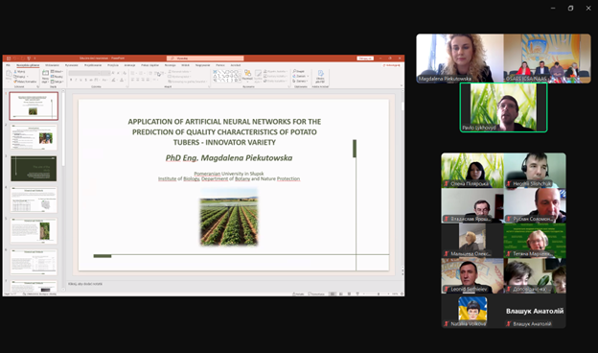Viewport: 598px width, 353px height.
Task: Click the Replace (Zamień) icon
Action: (x=294, y=76)
